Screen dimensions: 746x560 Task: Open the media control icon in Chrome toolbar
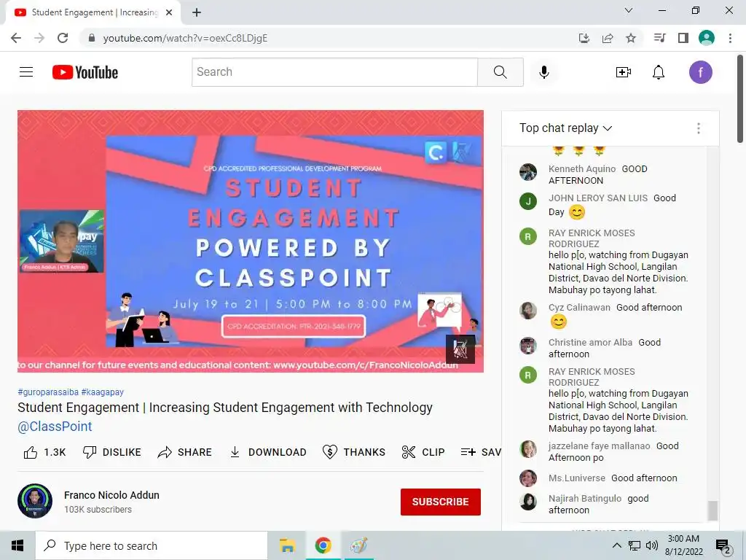point(659,38)
